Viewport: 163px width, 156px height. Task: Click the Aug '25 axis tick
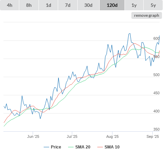[112, 136]
